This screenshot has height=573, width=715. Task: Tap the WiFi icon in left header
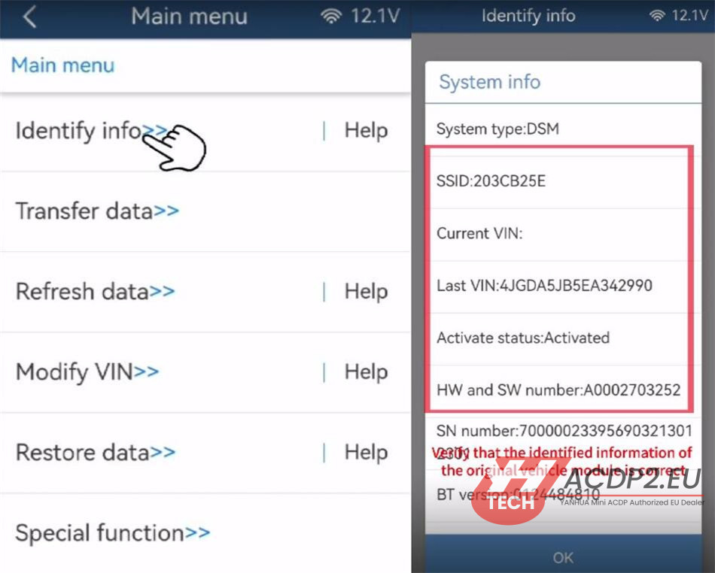click(331, 17)
